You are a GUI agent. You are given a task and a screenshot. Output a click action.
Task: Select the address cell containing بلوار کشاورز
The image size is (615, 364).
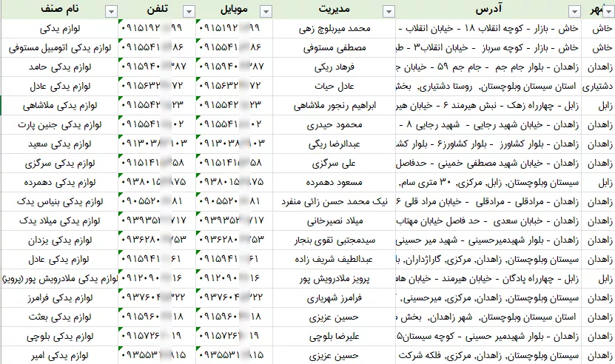pyautogui.click(x=488, y=144)
